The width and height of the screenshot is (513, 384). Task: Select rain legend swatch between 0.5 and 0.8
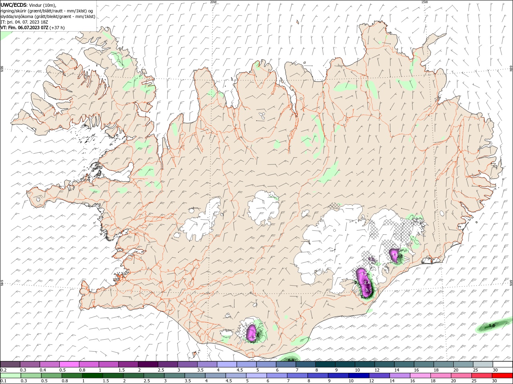click(52, 376)
